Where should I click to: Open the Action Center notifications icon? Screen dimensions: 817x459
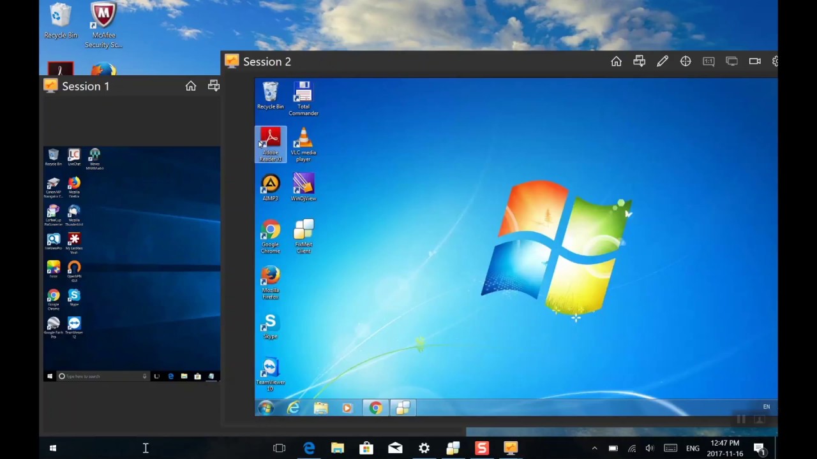click(760, 448)
